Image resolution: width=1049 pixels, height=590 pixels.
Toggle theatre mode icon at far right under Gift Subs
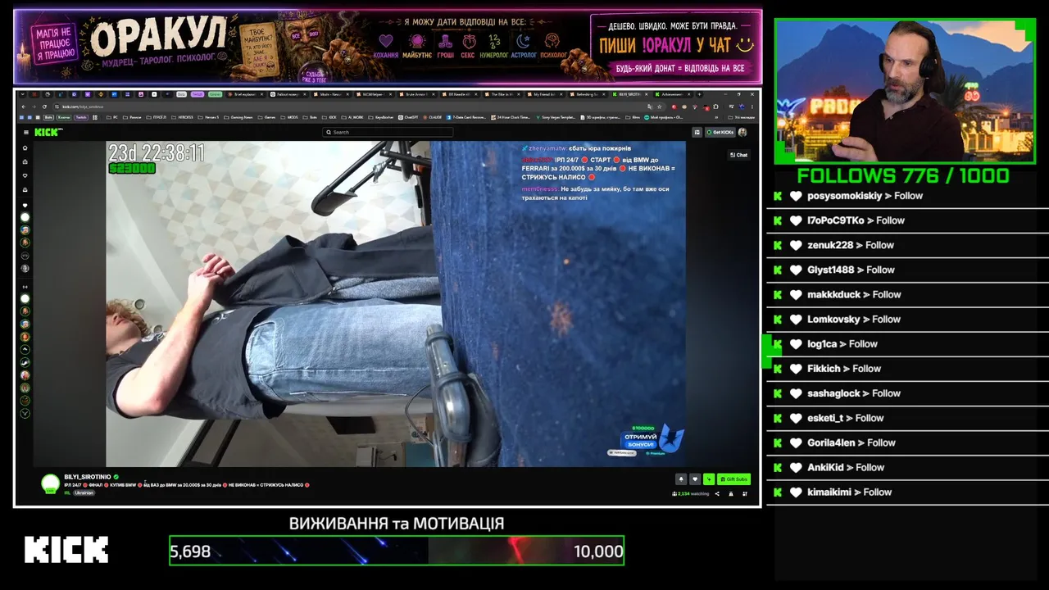pyautogui.click(x=745, y=493)
